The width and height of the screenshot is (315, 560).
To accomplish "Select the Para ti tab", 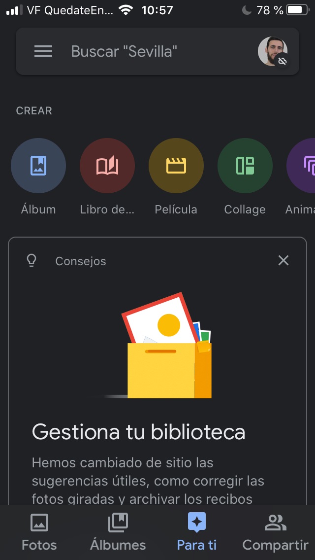I will pyautogui.click(x=197, y=532).
